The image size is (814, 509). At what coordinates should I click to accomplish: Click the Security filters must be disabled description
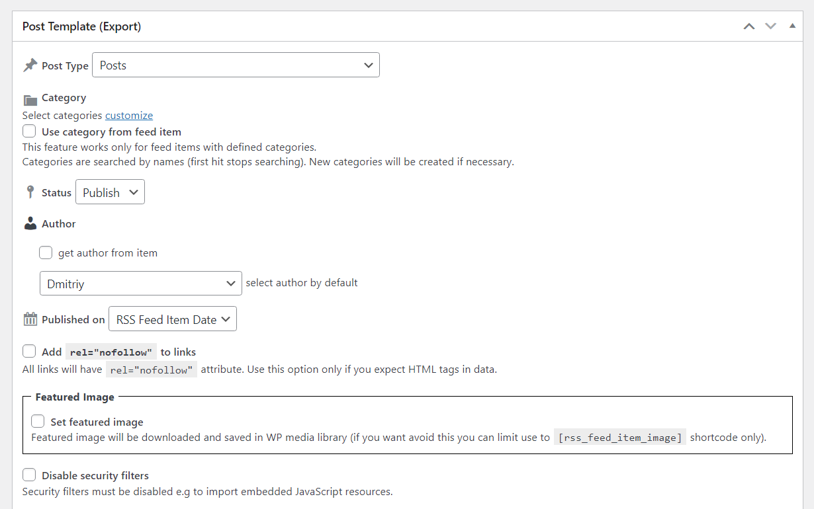click(x=208, y=491)
